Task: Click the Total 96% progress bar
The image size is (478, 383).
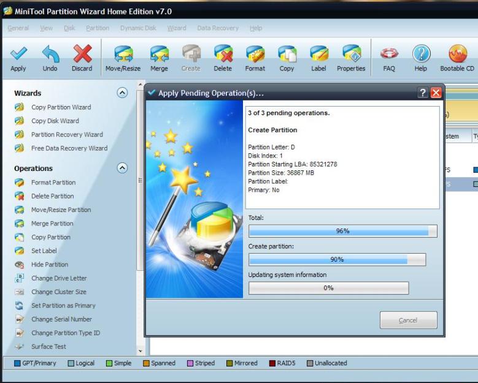Action: point(342,231)
